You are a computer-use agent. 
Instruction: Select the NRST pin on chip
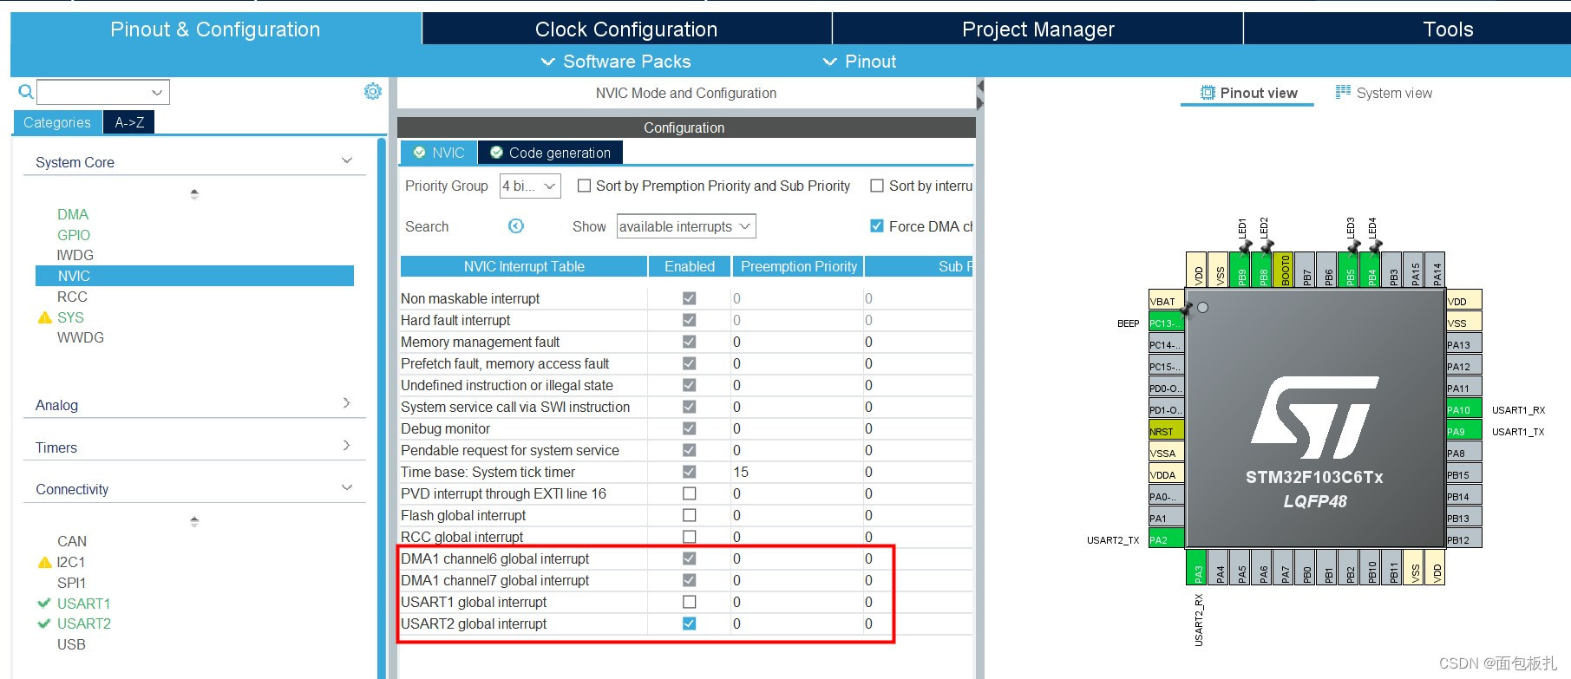[1166, 431]
